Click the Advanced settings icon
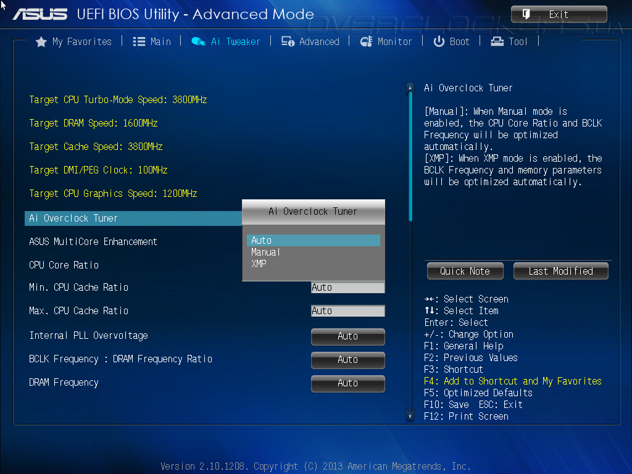 click(288, 41)
